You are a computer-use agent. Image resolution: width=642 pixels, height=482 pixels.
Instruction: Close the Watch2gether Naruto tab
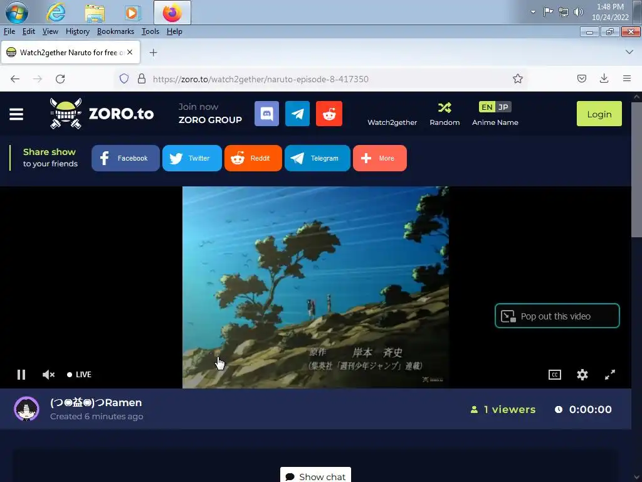point(130,52)
